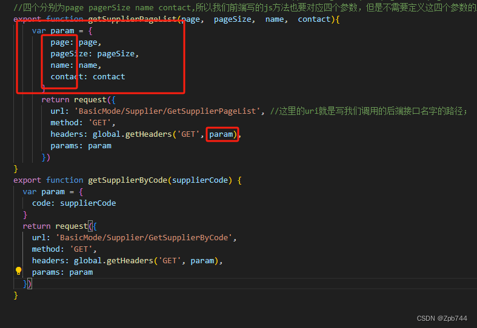Click 'params: param' beside the lightbulb

click(x=62, y=272)
